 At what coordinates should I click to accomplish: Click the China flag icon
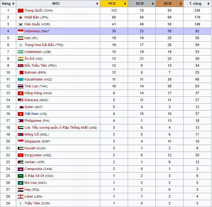[x=21, y=11]
